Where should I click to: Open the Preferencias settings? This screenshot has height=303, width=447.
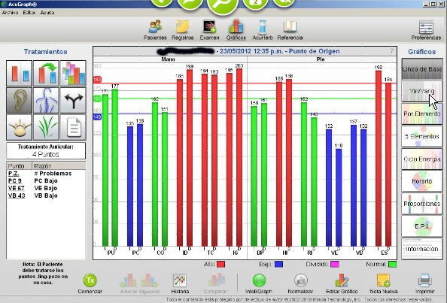coord(426,29)
